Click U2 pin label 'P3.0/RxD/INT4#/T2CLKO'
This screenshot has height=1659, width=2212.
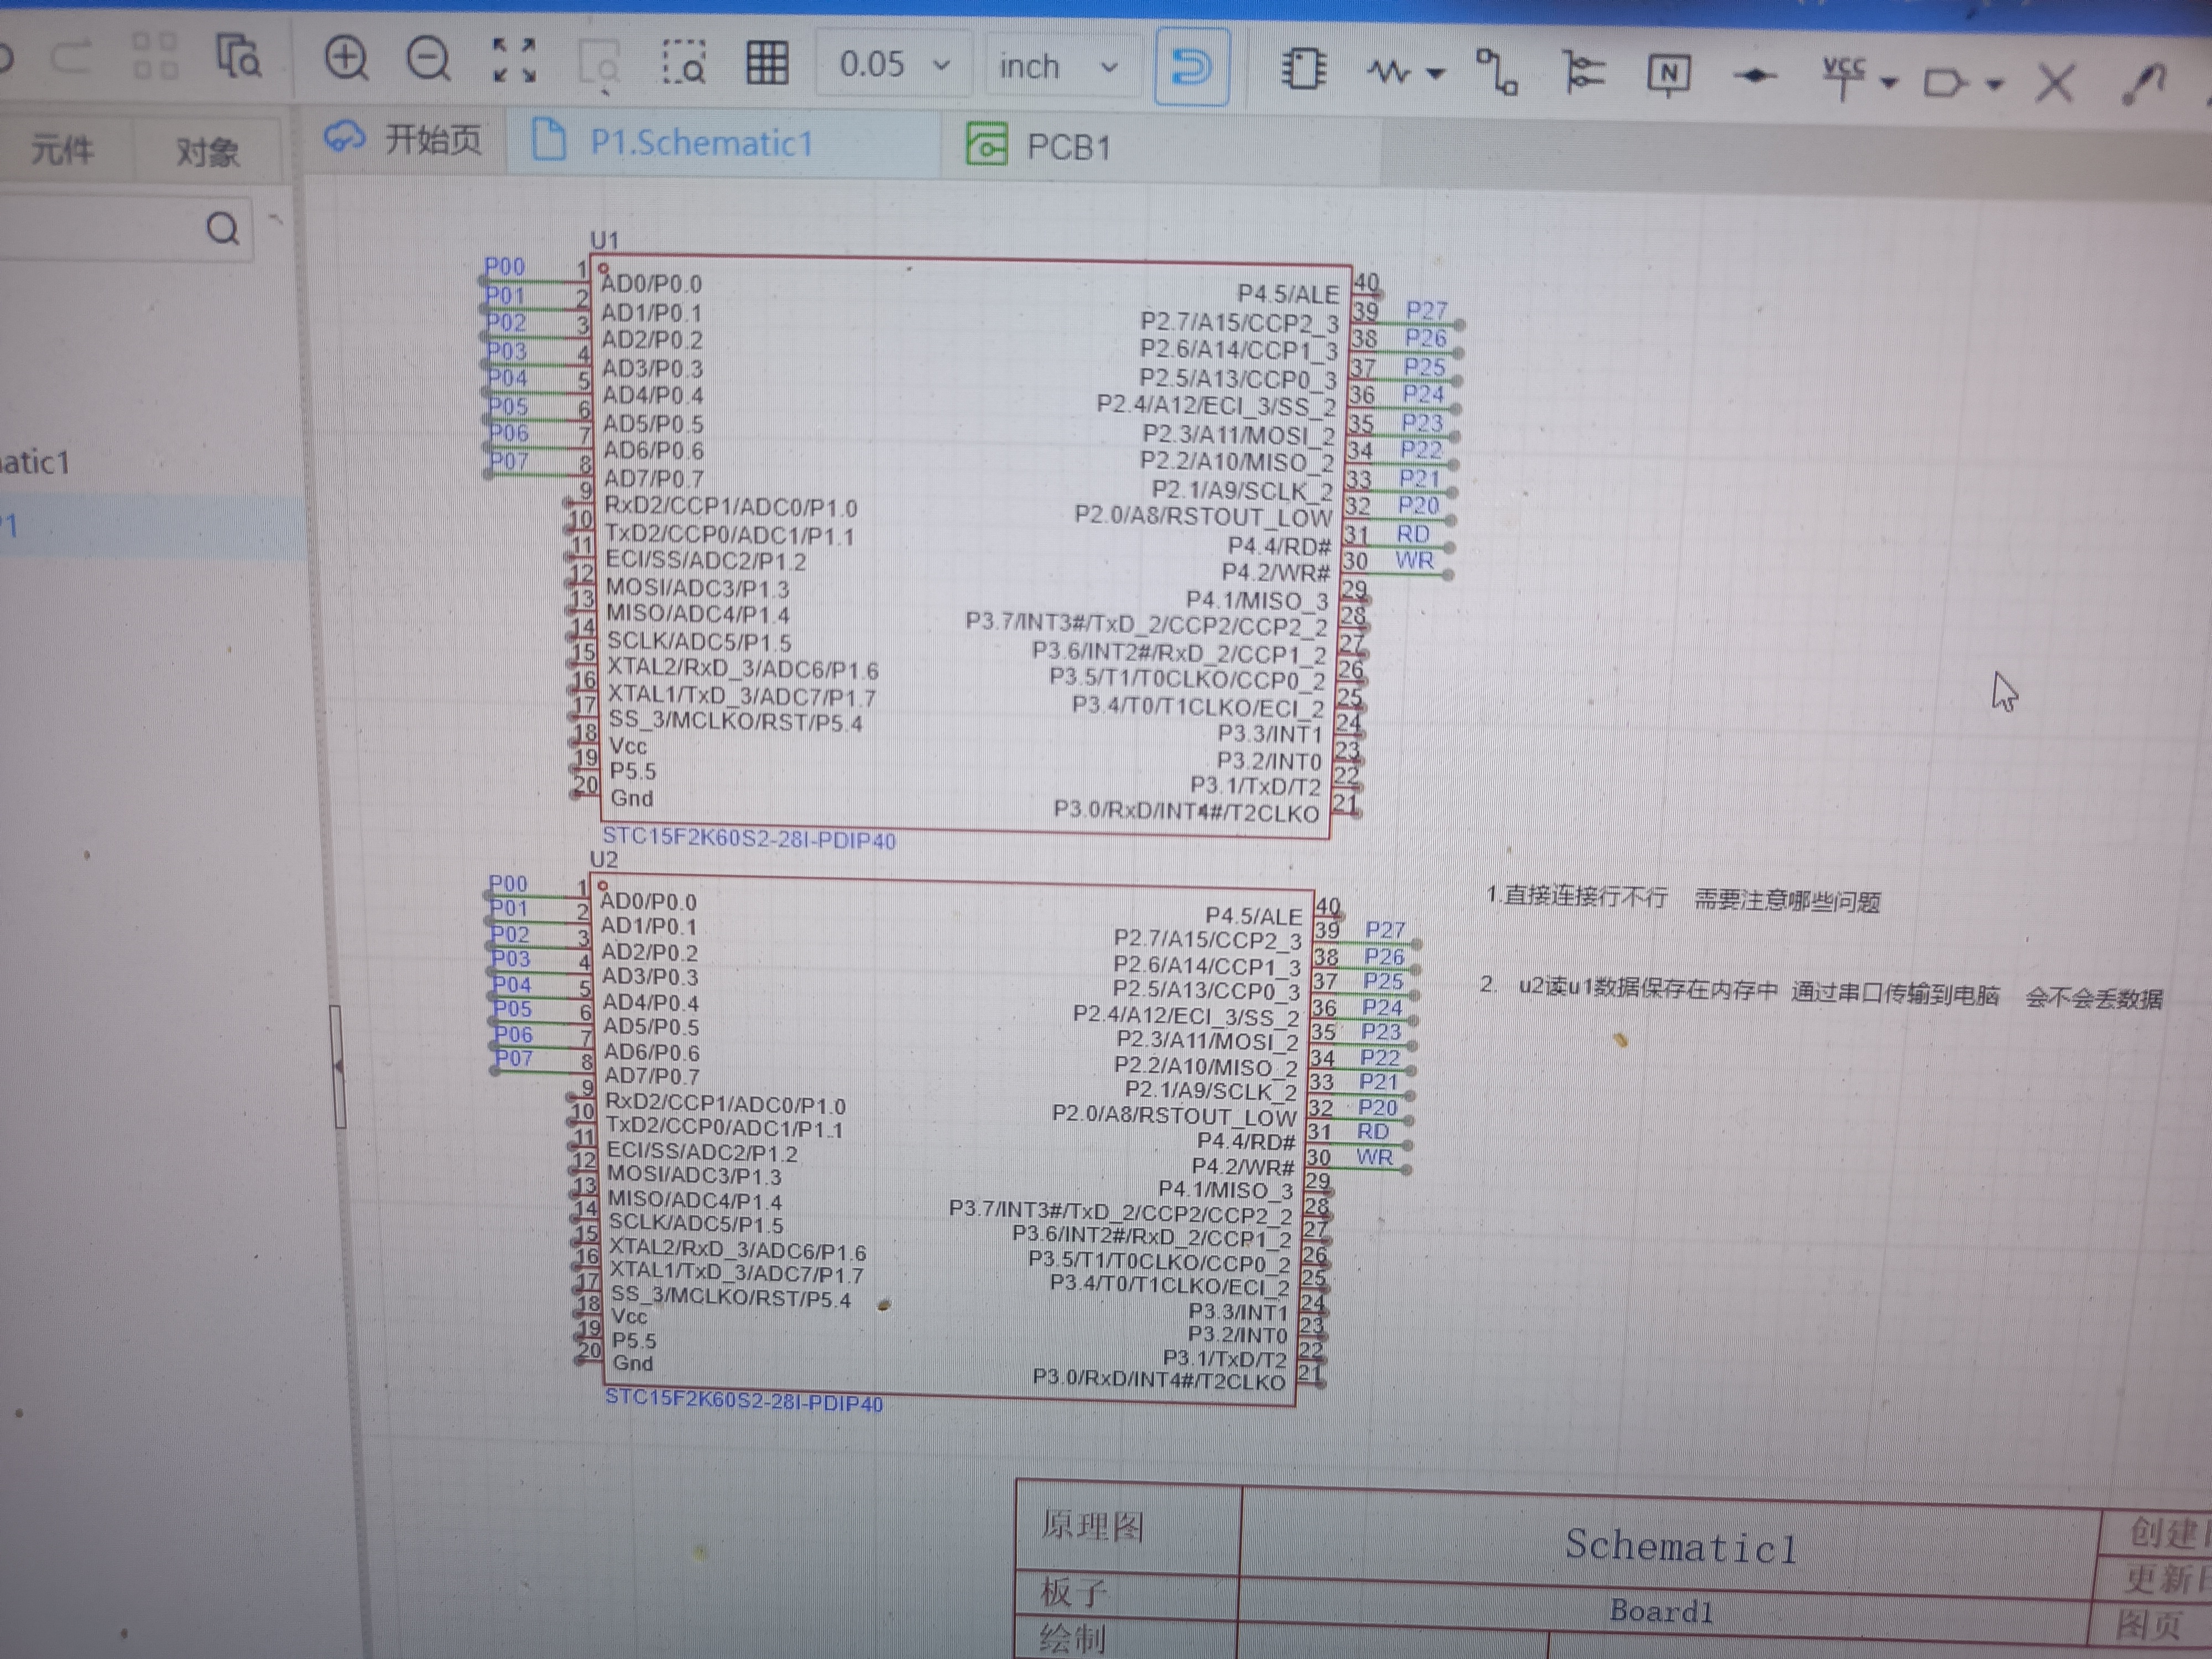click(x=1159, y=1380)
